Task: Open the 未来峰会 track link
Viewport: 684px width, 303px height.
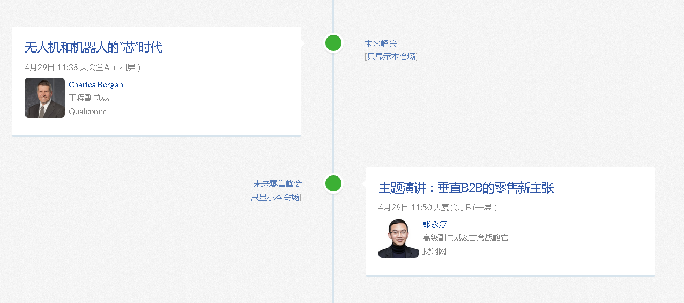Action: pos(381,43)
